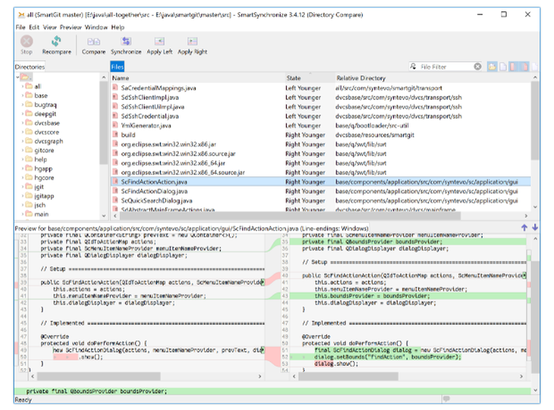Click the Directories tree vertical scrollbar thumb
This screenshot has width=554, height=410.
pyautogui.click(x=104, y=122)
